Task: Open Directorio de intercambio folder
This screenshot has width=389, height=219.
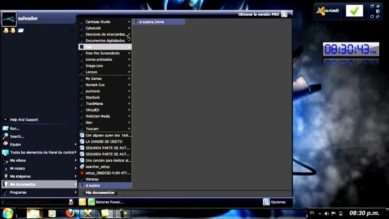Action: tap(105, 34)
